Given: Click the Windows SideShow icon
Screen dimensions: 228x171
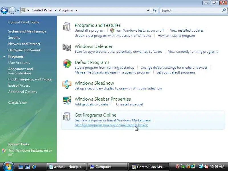Looking at the screenshot, I should (x=67, y=84).
